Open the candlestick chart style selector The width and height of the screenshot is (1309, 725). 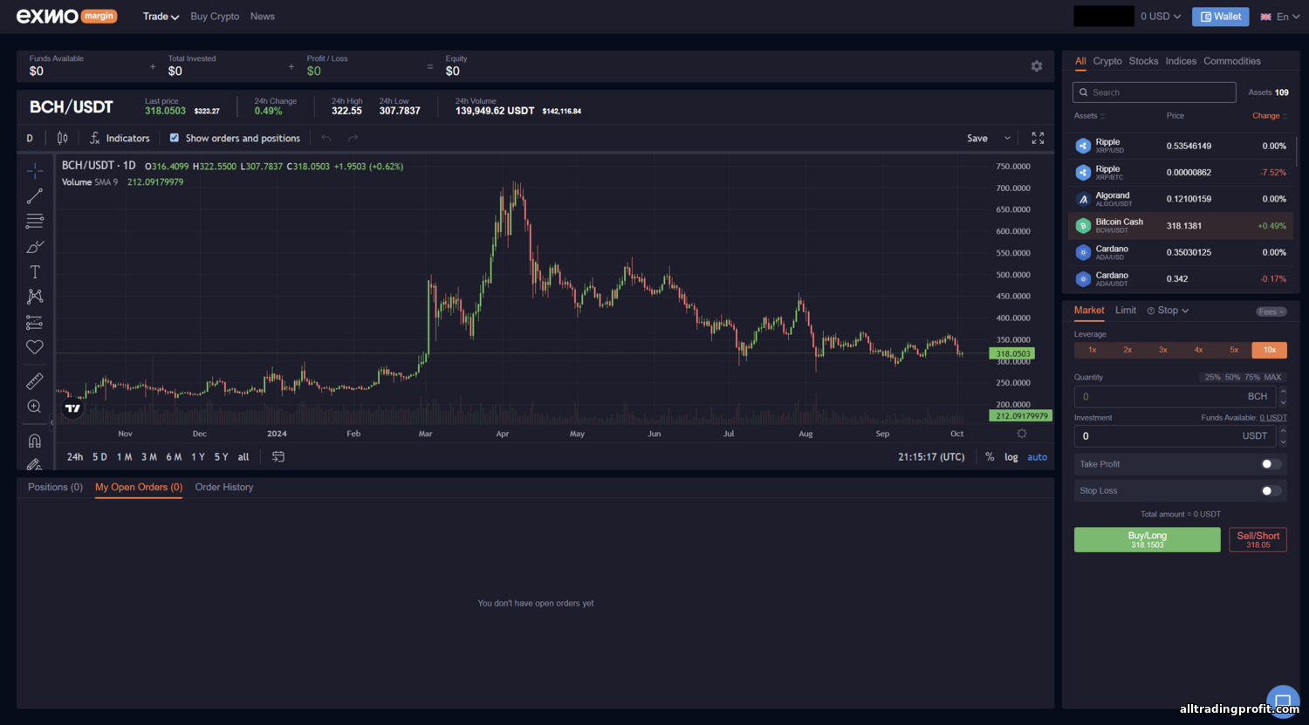tap(62, 138)
